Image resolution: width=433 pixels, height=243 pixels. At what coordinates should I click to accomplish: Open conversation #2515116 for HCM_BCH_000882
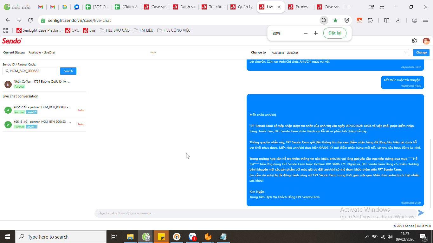[x=44, y=110]
